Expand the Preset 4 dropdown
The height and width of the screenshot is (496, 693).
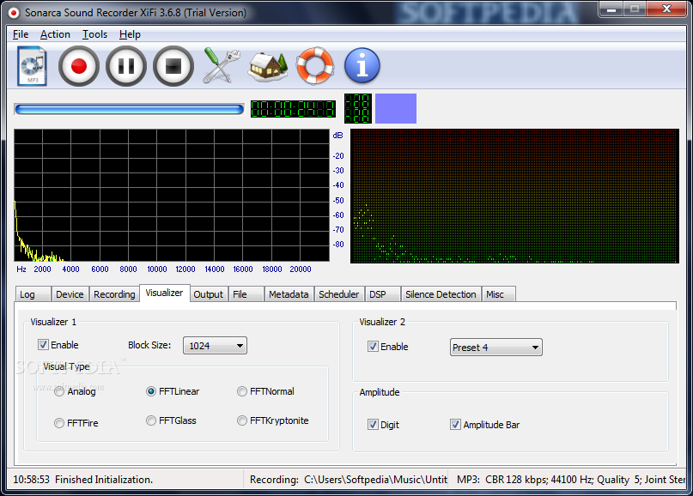click(x=495, y=348)
